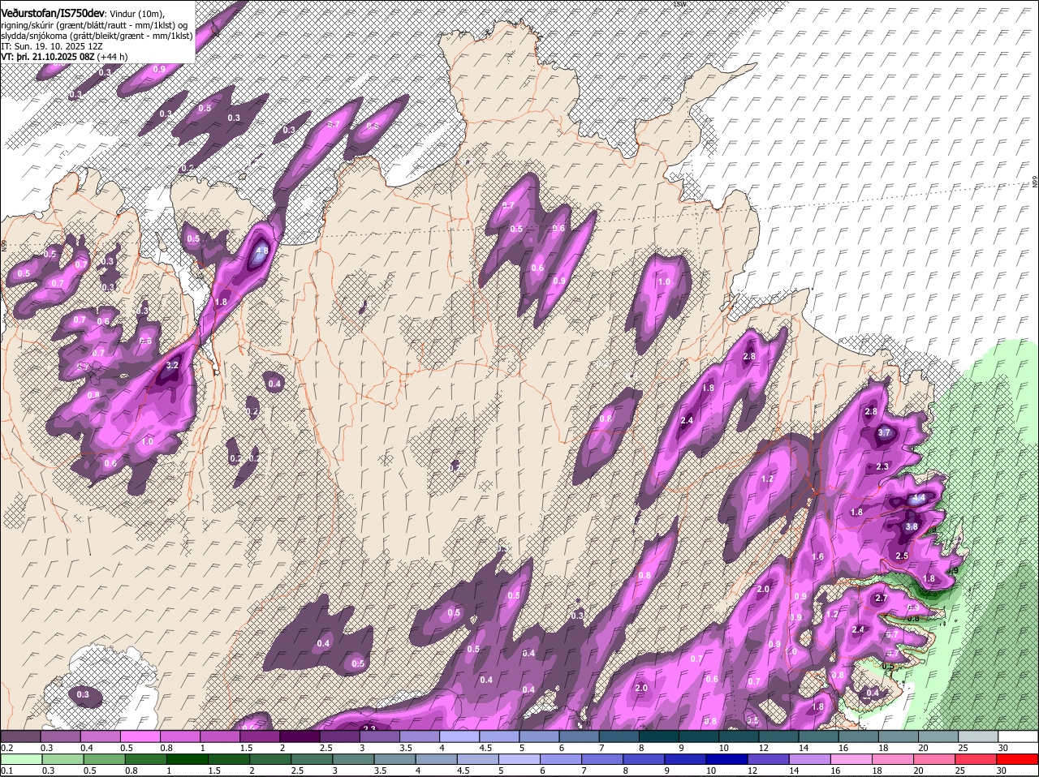Pick the bright pink 0.5–0.8 swatch in snow legend
1039x777 pixels.
click(140, 736)
